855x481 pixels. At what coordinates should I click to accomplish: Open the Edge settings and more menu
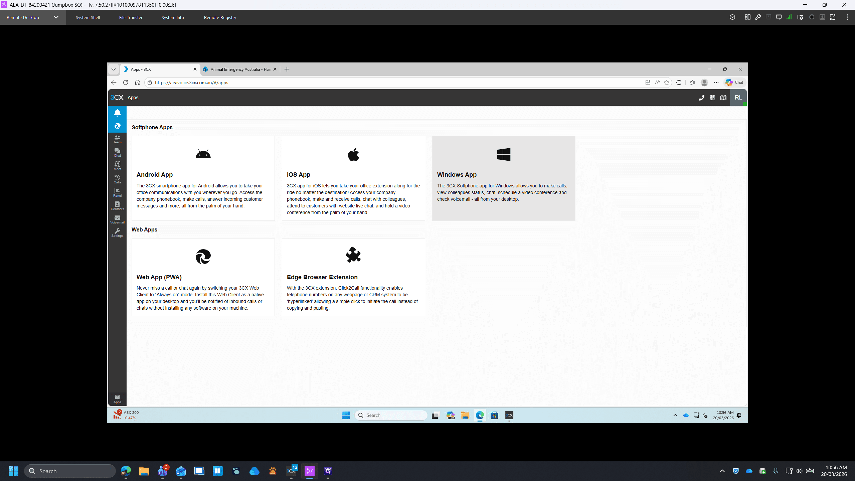(716, 83)
